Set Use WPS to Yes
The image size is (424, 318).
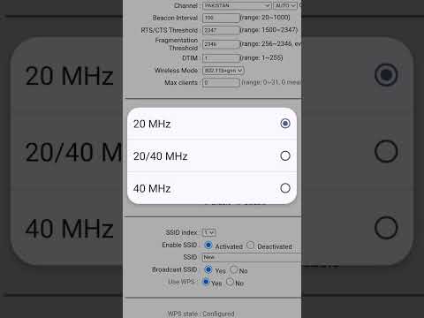tap(206, 282)
